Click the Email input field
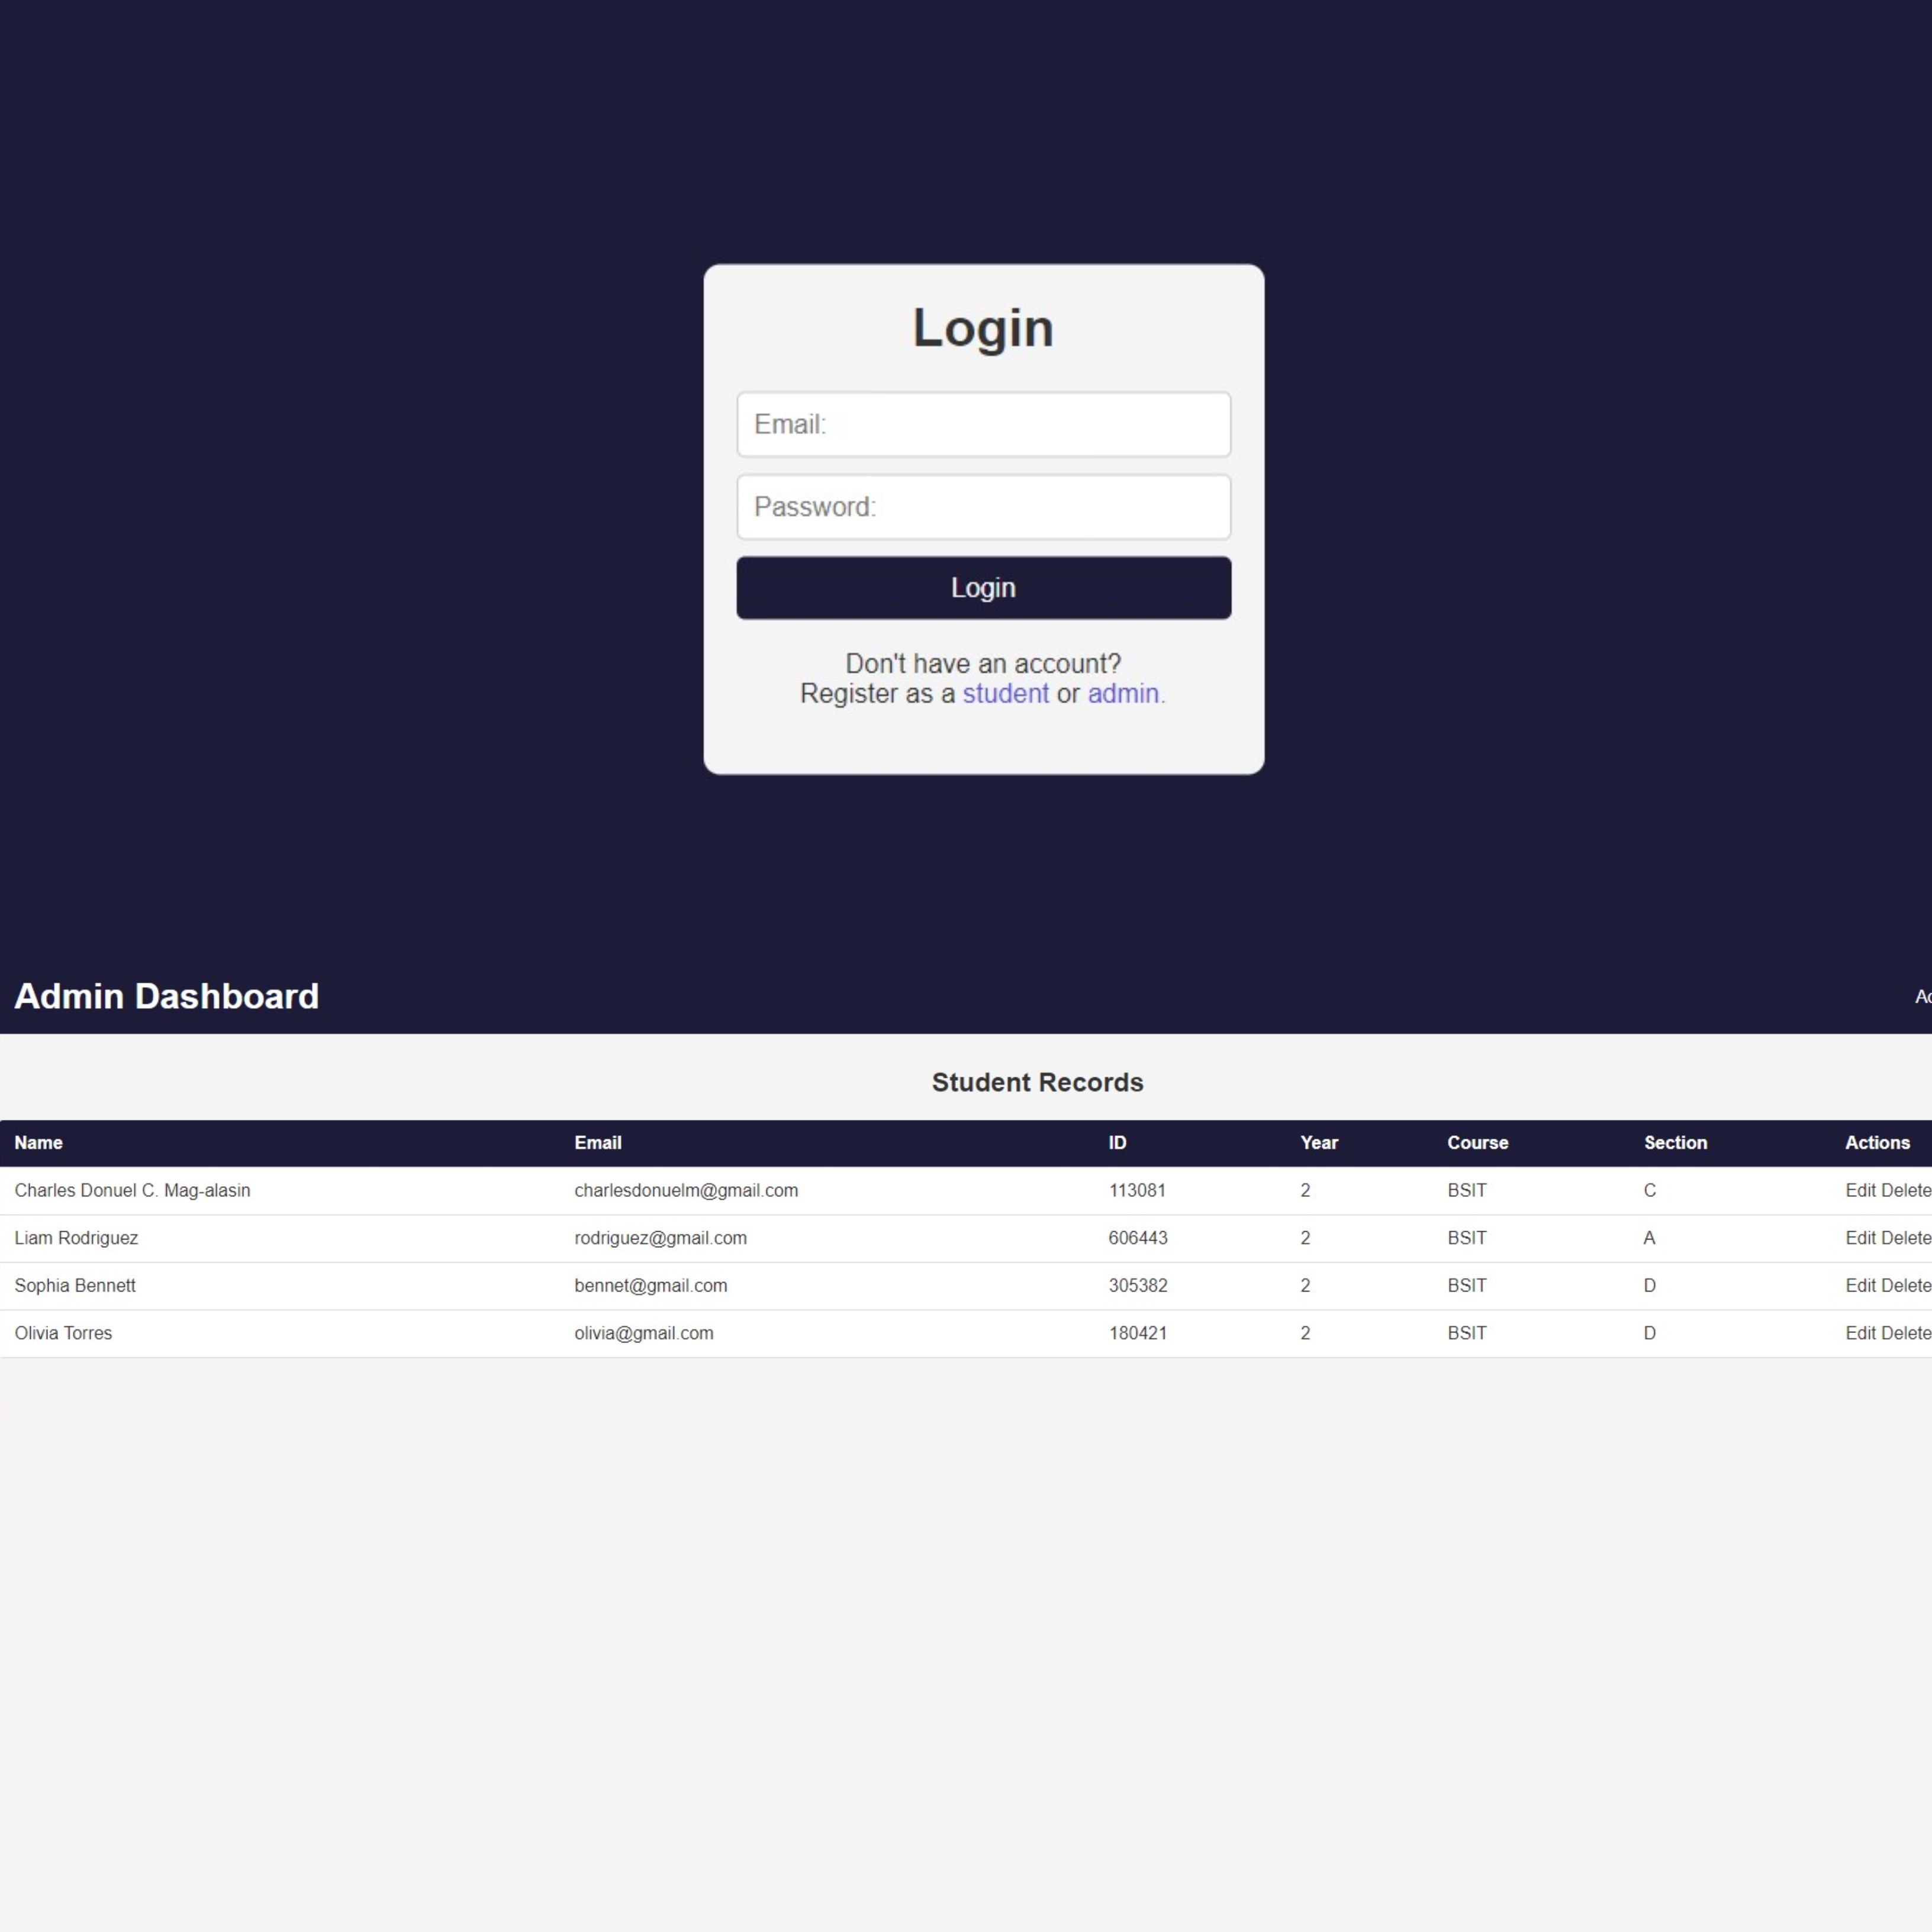The image size is (1932, 1932). point(983,424)
